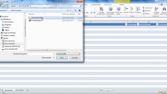
Task: Open NoCertificado filter dropdown arrow
Action: (x=157, y=25)
